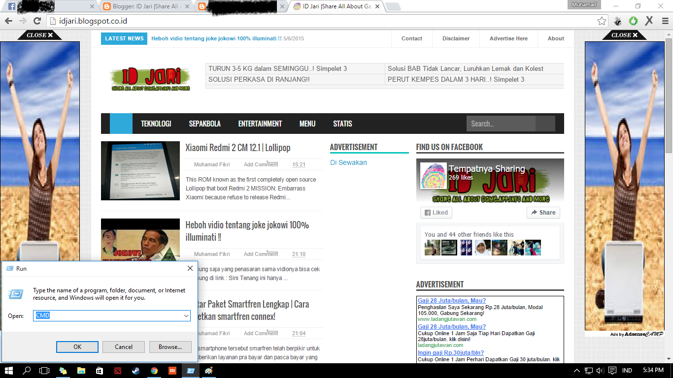Click OK in the Run dialog
673x378 pixels.
pos(77,347)
